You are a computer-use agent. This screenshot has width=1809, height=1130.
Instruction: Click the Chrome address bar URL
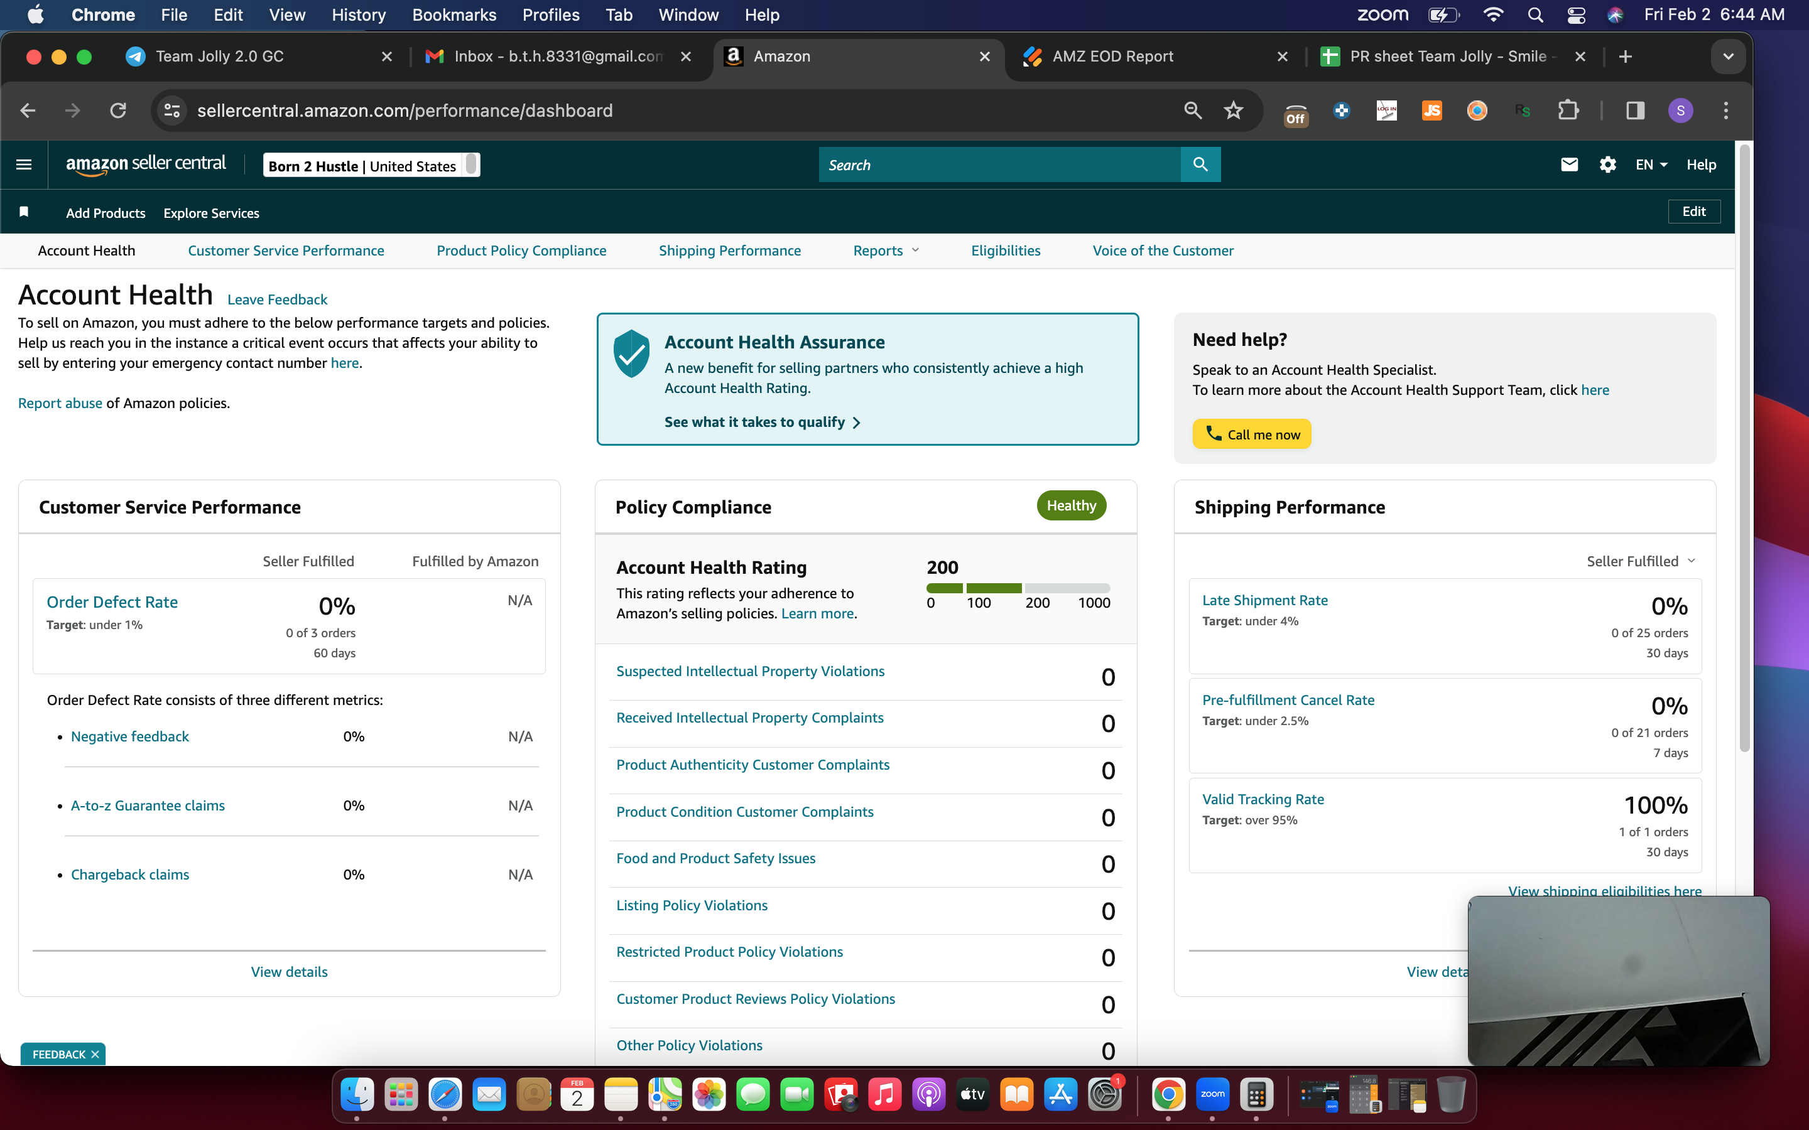tap(405, 110)
